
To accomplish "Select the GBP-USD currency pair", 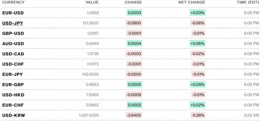I will coord(13,33).
